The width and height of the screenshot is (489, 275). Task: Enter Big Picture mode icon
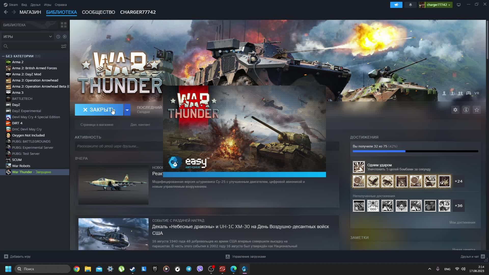(458, 5)
